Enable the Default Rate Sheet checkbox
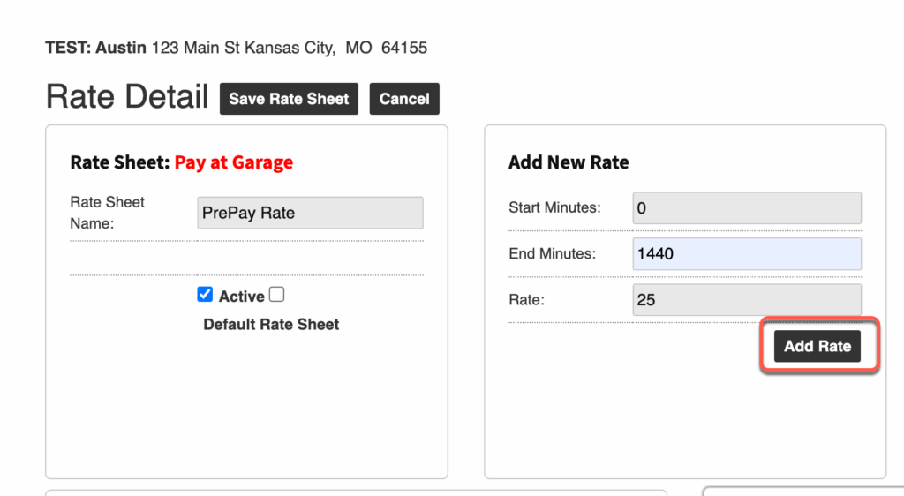 tap(276, 295)
